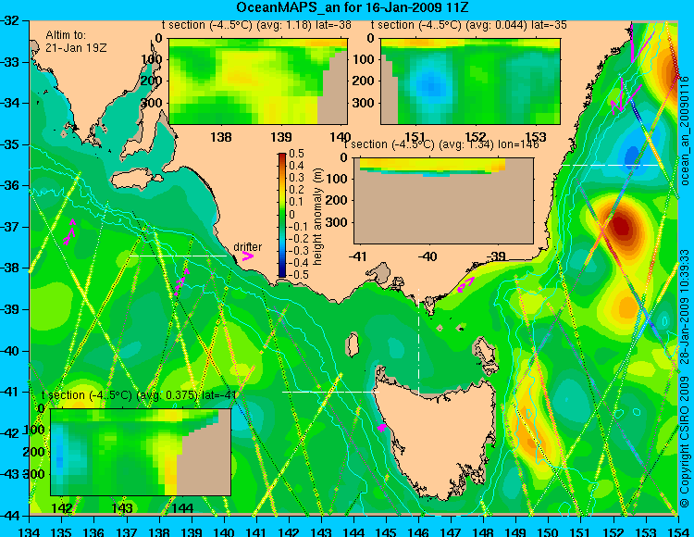
Task: Click the 134 longitude tick on the bottom axis
Action: [30, 531]
